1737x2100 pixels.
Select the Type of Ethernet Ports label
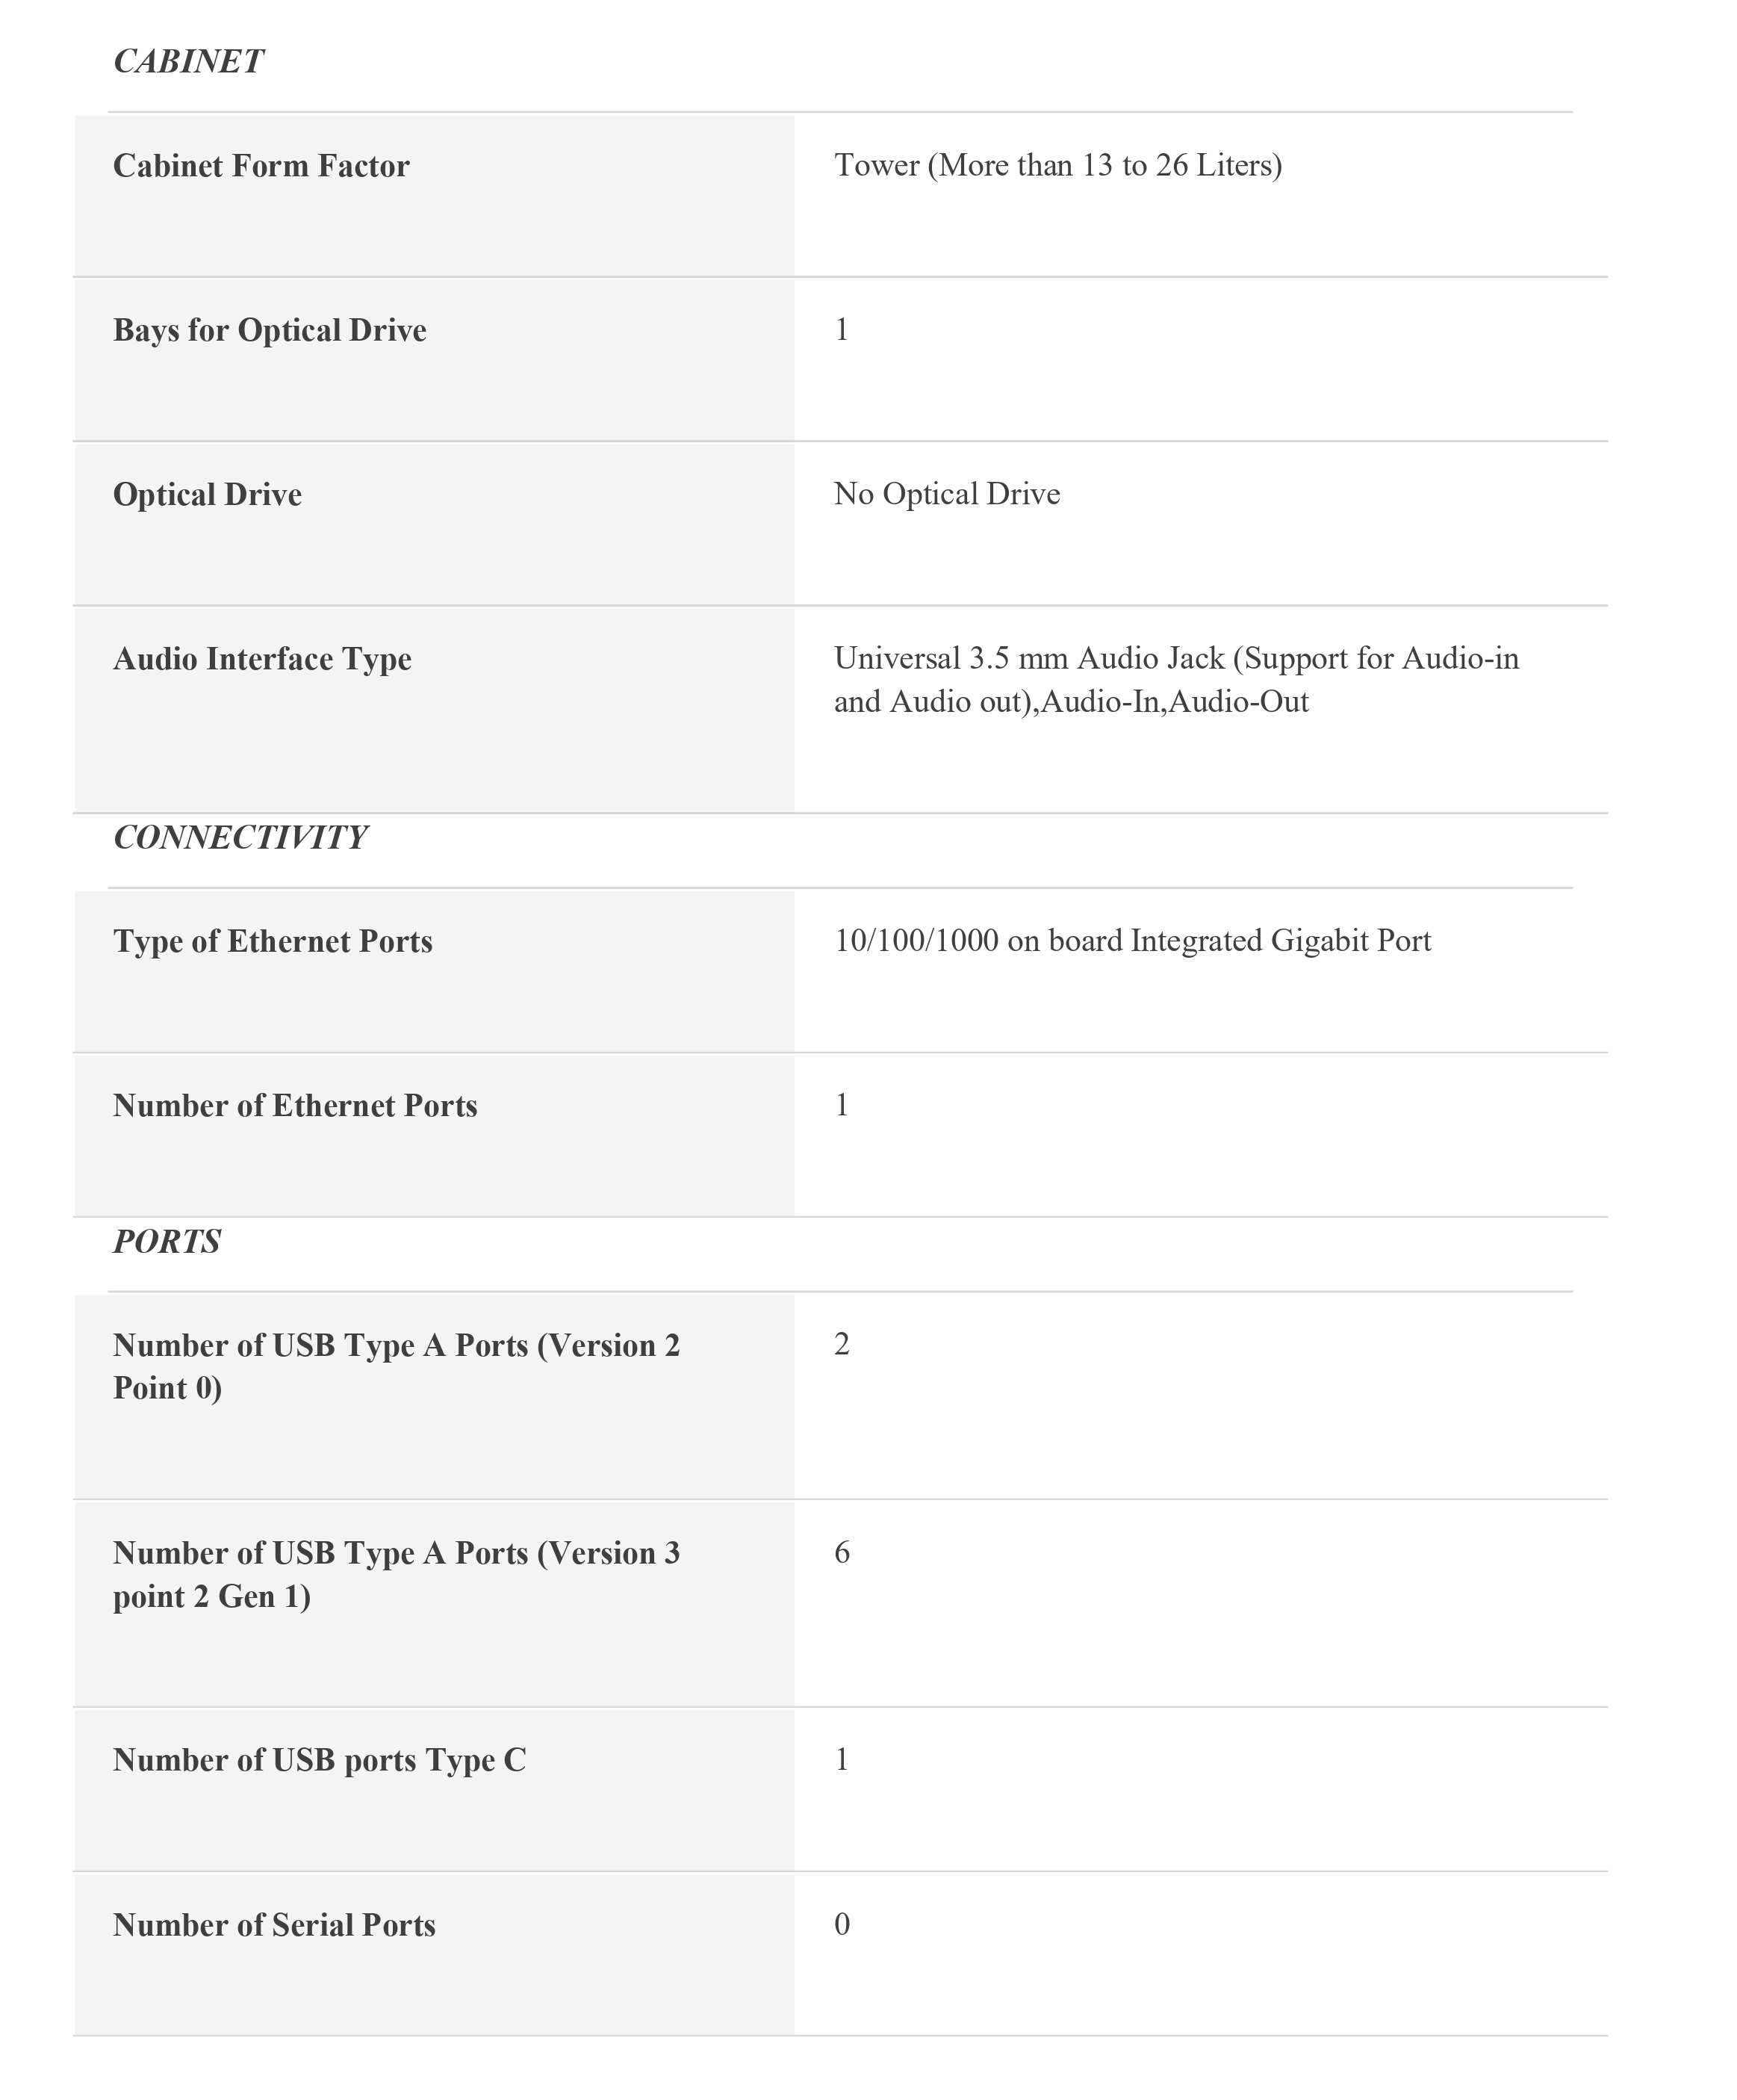273,941
